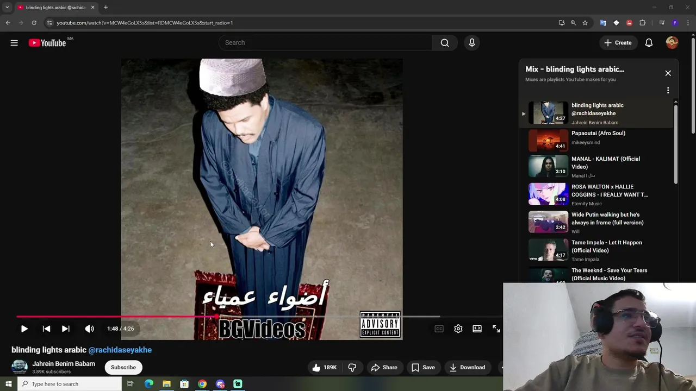The width and height of the screenshot is (696, 391).
Task: Open the Google Translate extension
Action: point(603,23)
